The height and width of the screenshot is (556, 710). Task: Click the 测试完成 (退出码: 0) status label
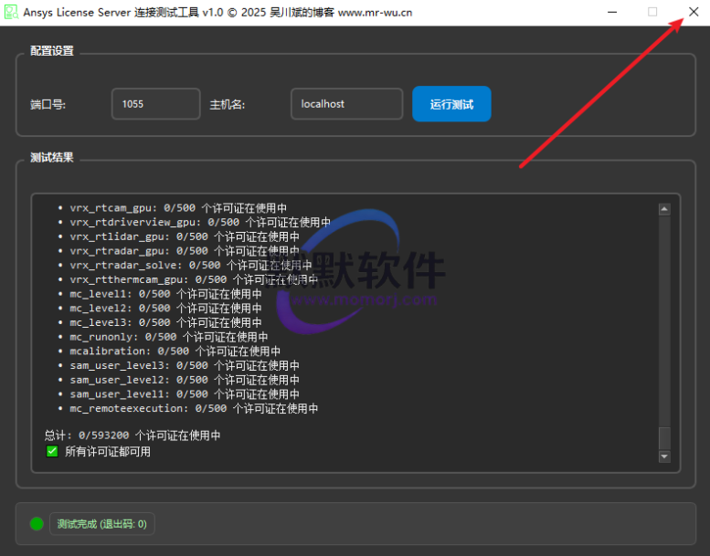click(x=101, y=524)
